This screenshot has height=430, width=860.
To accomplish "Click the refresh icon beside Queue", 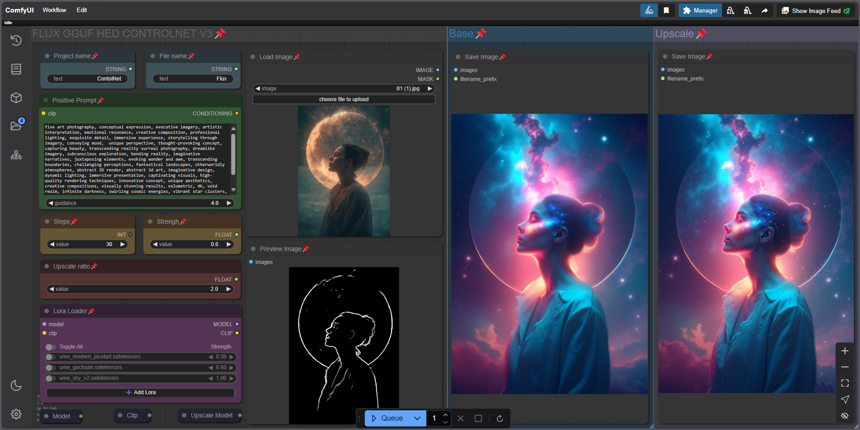I will [500, 418].
